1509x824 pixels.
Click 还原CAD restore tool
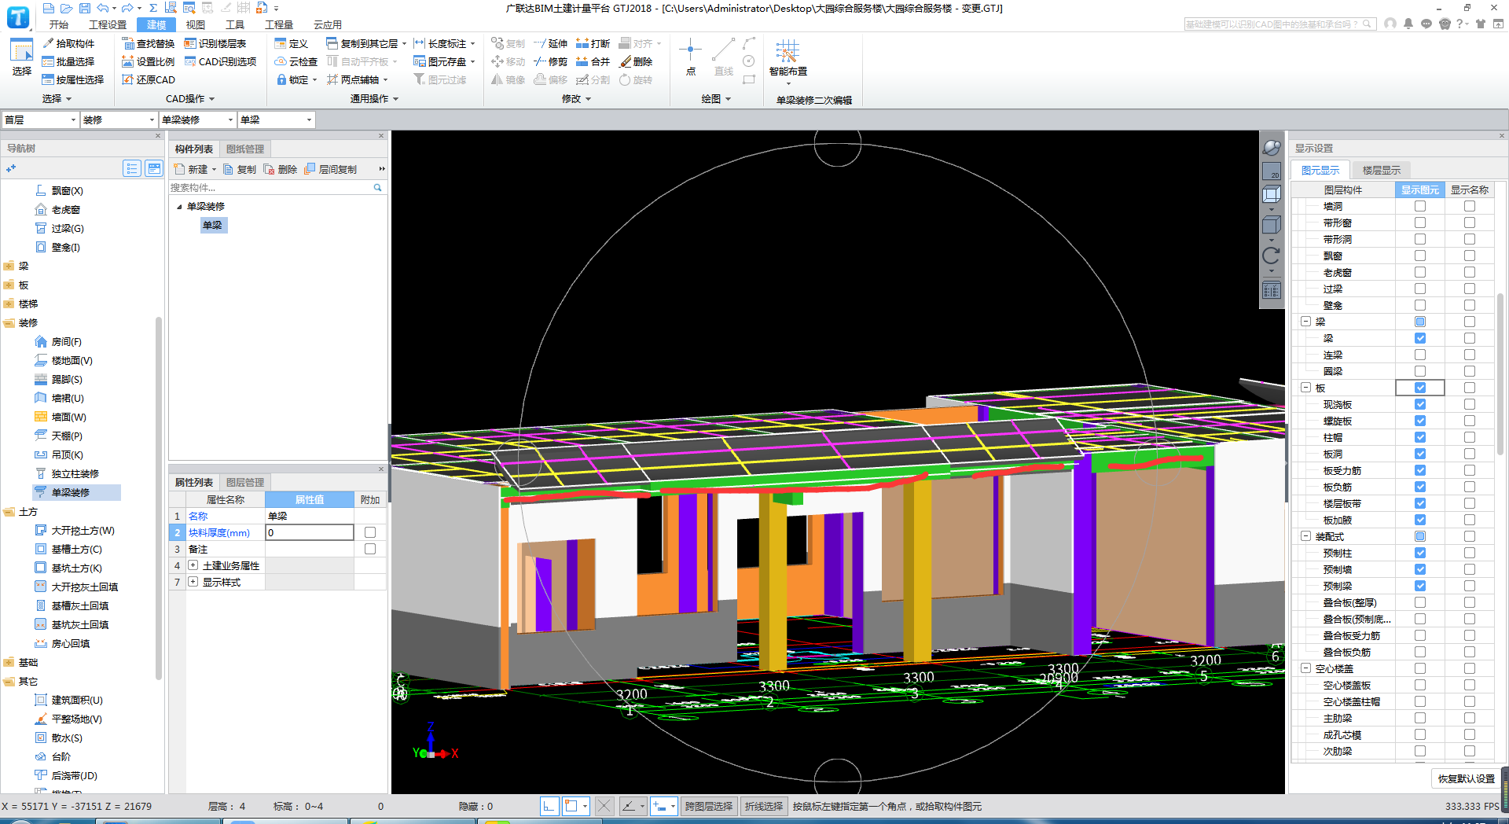148,79
